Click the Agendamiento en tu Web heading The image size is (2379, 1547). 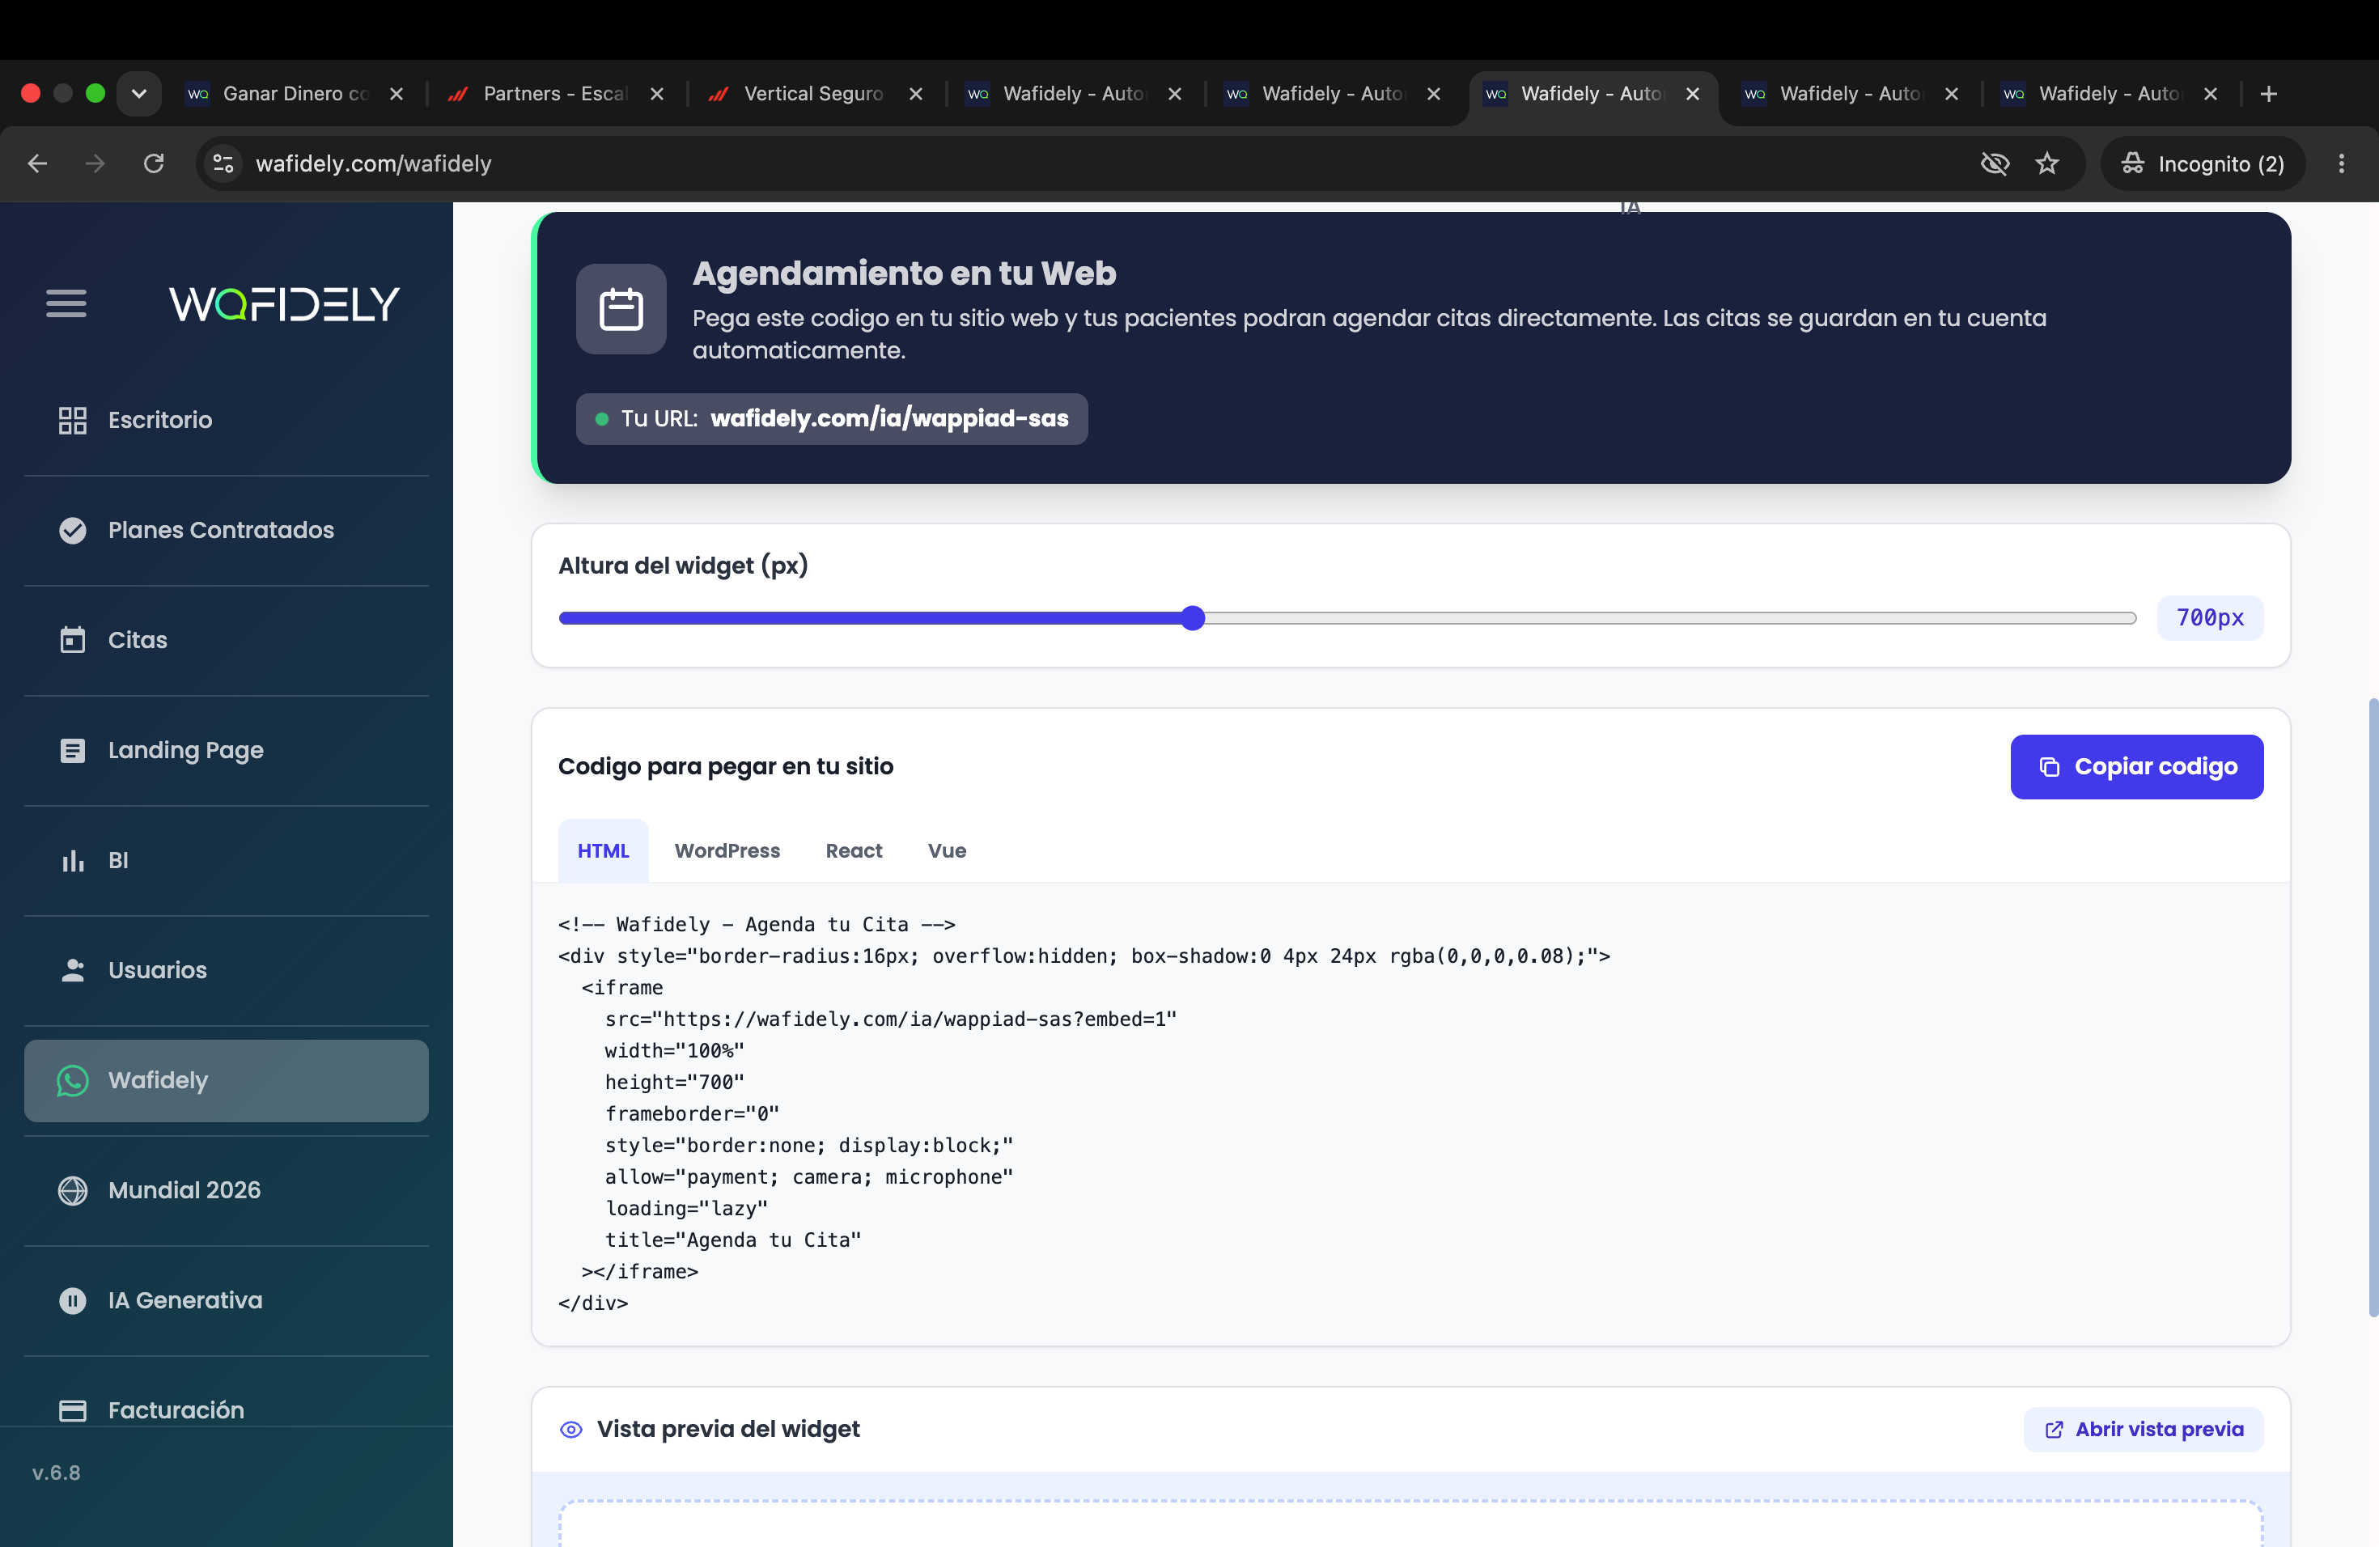pos(904,273)
